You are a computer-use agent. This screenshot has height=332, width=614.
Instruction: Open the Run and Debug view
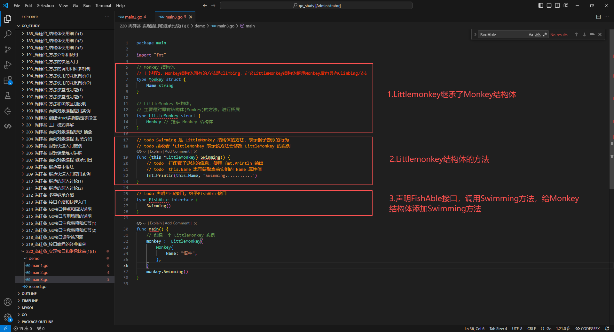click(8, 65)
